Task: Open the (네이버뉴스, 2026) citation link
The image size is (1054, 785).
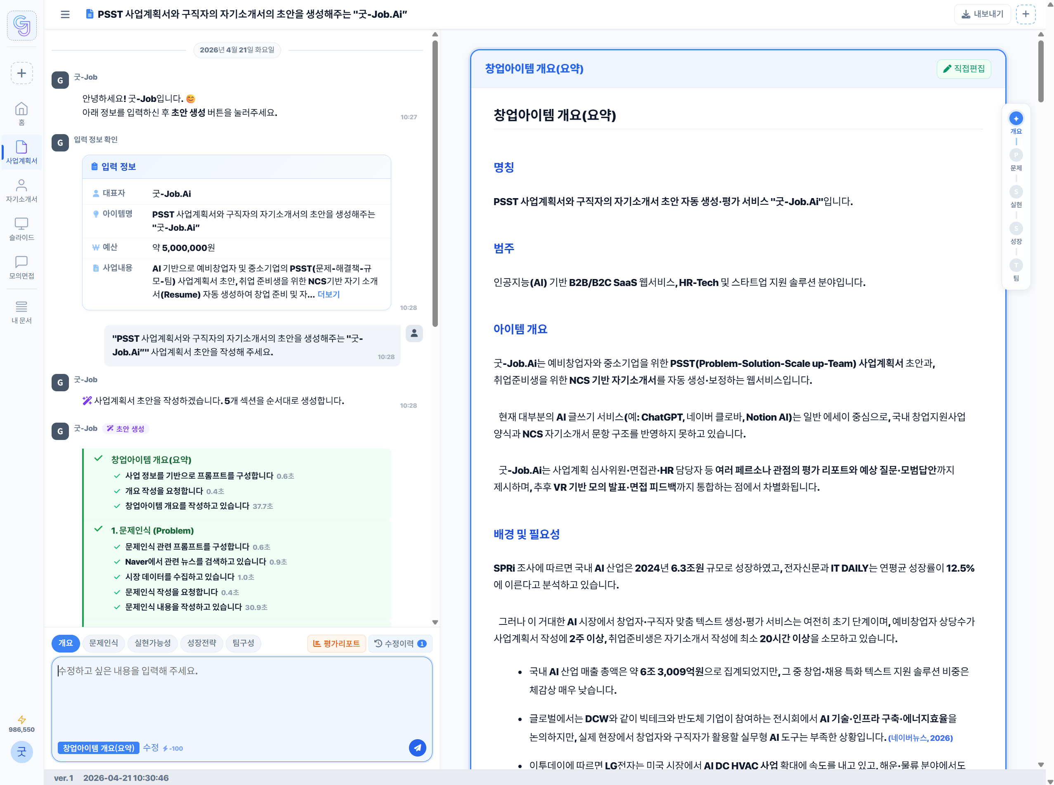Action: [x=920, y=738]
